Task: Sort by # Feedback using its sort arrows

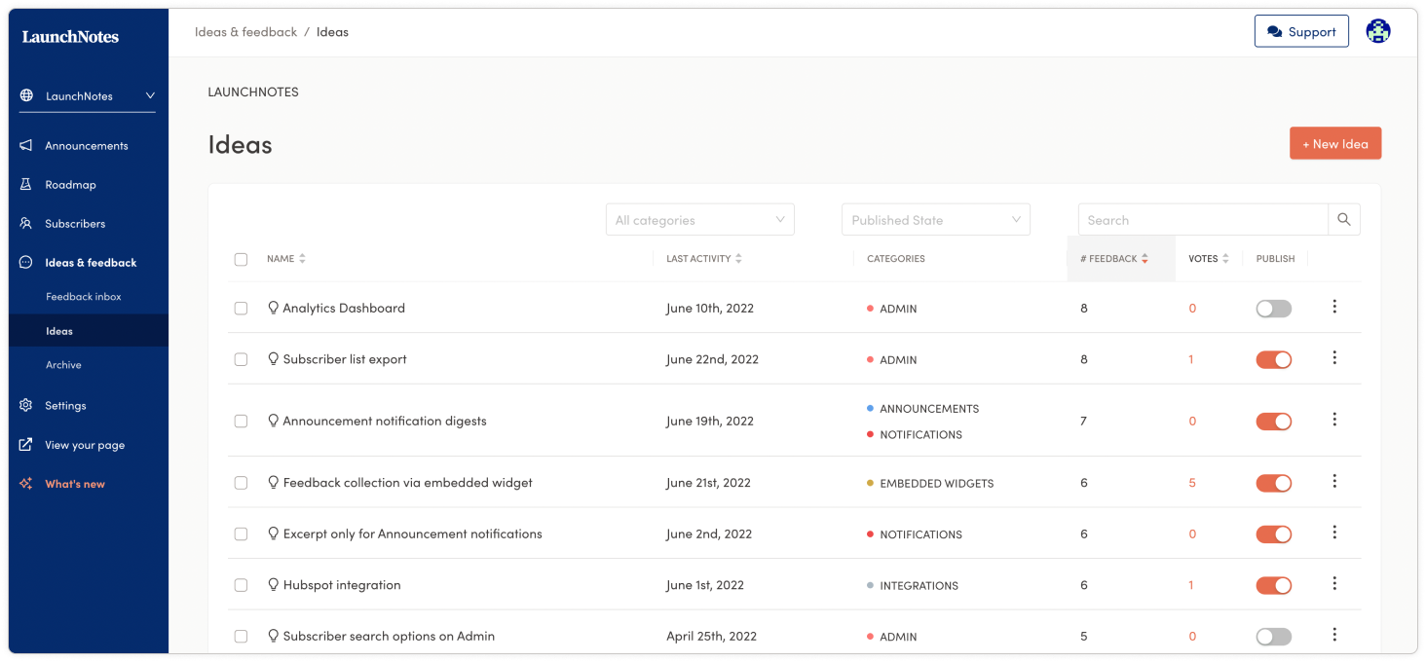Action: (x=1145, y=259)
